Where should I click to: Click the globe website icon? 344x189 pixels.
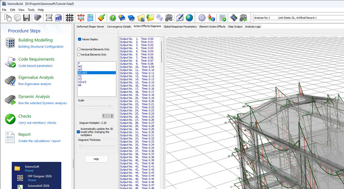pyautogui.click(x=189, y=18)
